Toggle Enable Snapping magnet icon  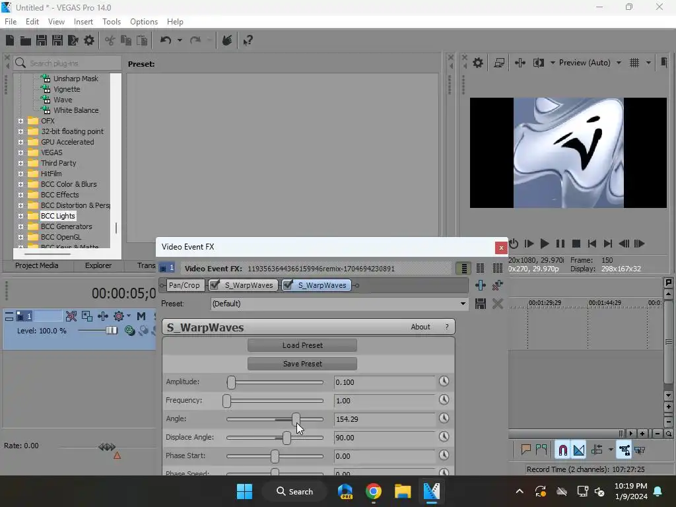(562, 450)
